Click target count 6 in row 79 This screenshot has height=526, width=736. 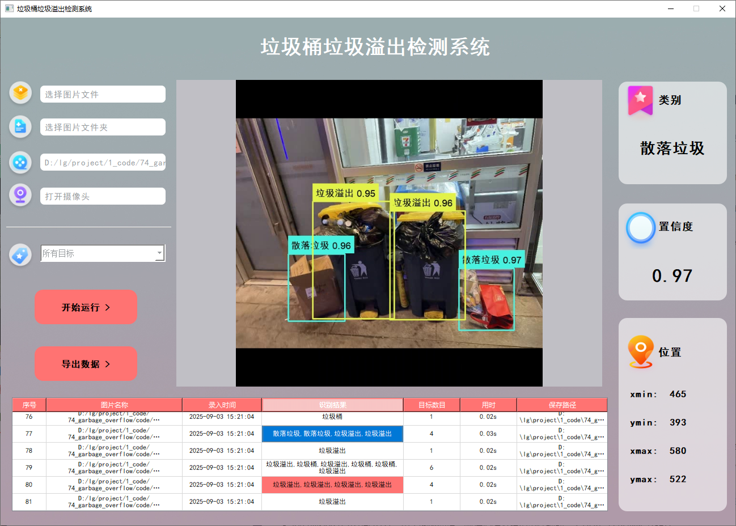[x=432, y=468]
